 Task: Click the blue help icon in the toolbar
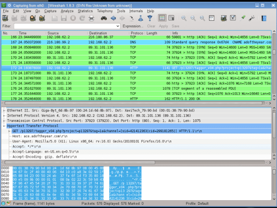264,18
